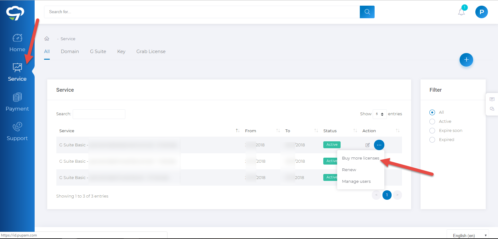Screen dimensions: 498x239
Task: Open the user profile avatar P
Action: click(x=481, y=12)
